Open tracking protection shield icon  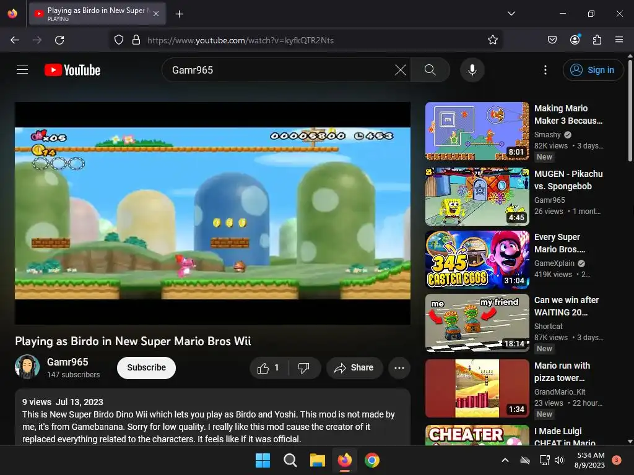[118, 40]
